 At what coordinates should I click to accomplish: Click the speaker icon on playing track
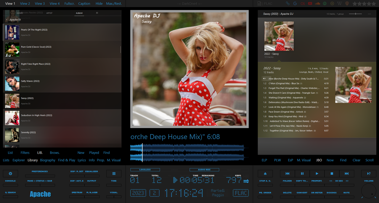point(264,78)
